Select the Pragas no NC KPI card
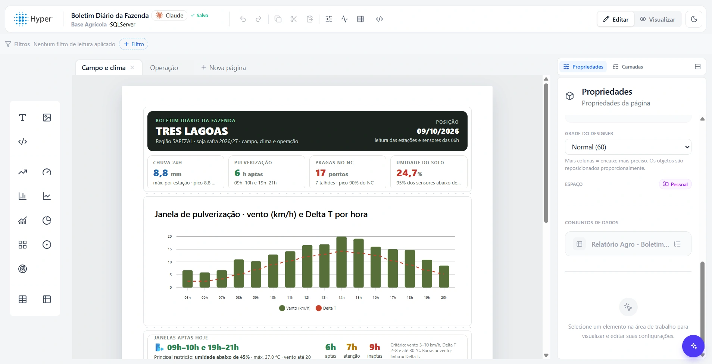The image size is (712, 364). [x=348, y=172]
